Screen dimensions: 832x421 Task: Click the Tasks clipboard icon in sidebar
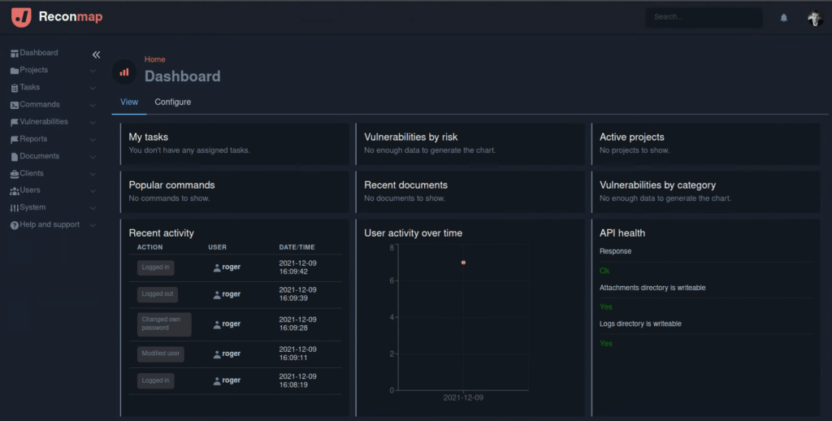(14, 88)
